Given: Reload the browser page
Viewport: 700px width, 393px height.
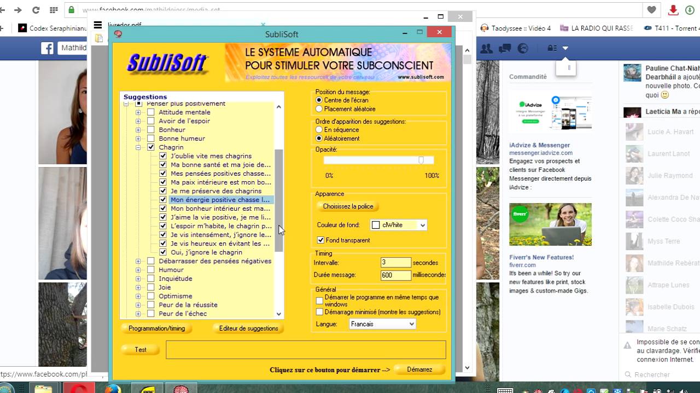Looking at the screenshot, I should [x=36, y=10].
